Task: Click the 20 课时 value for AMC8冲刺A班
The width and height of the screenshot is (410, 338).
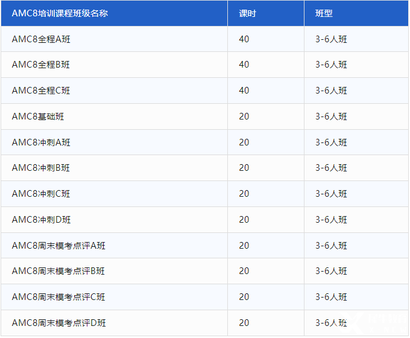Action: coord(244,142)
